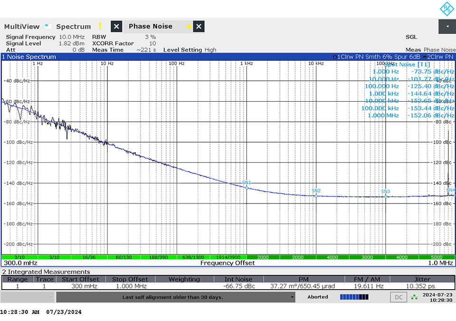The width and height of the screenshot is (456, 321).
Task: Click the MultiView tab icon
Action: pos(47,26)
